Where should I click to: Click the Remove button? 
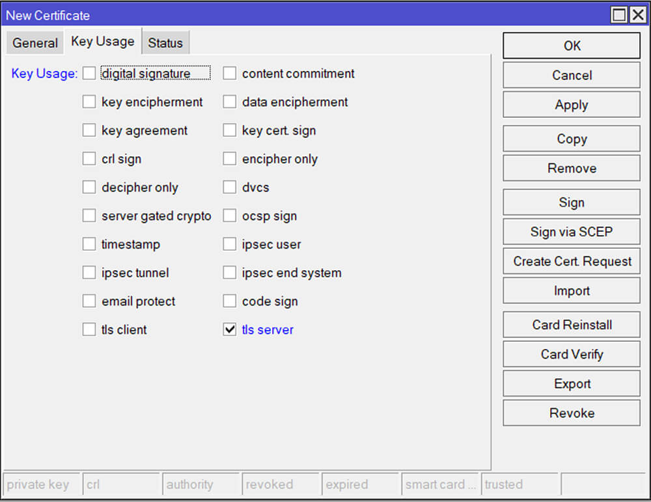572,168
